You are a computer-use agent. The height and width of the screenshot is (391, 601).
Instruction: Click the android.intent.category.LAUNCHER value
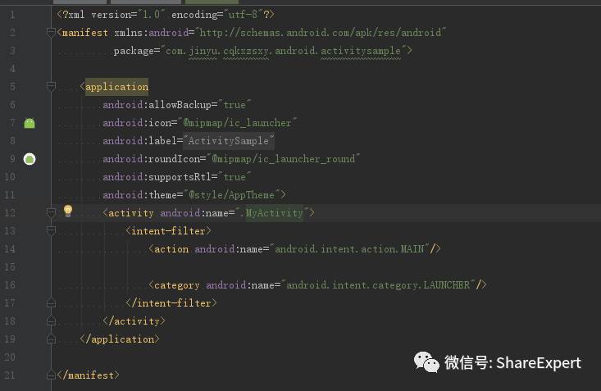point(378,284)
